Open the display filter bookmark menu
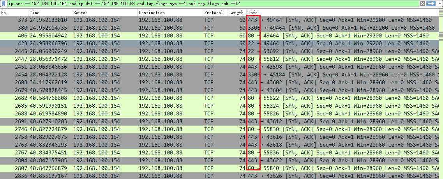443x179 pixels. 4,4
